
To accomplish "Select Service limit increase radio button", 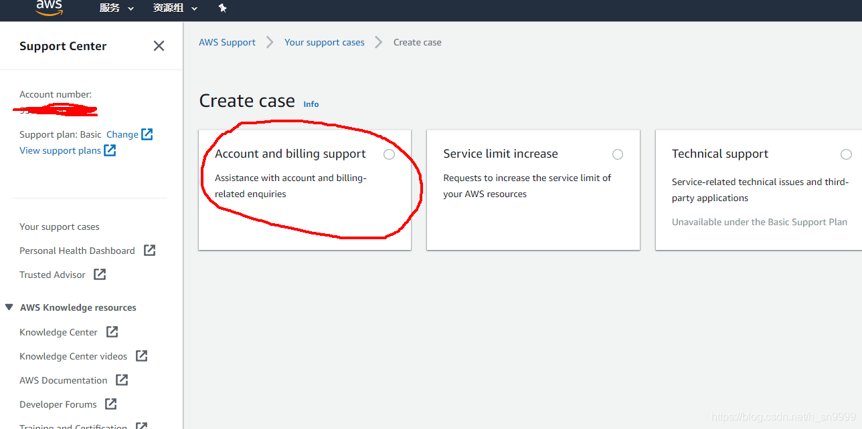I will [618, 154].
